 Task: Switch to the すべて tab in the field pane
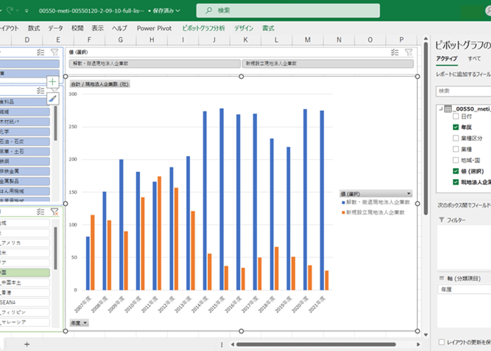(474, 59)
